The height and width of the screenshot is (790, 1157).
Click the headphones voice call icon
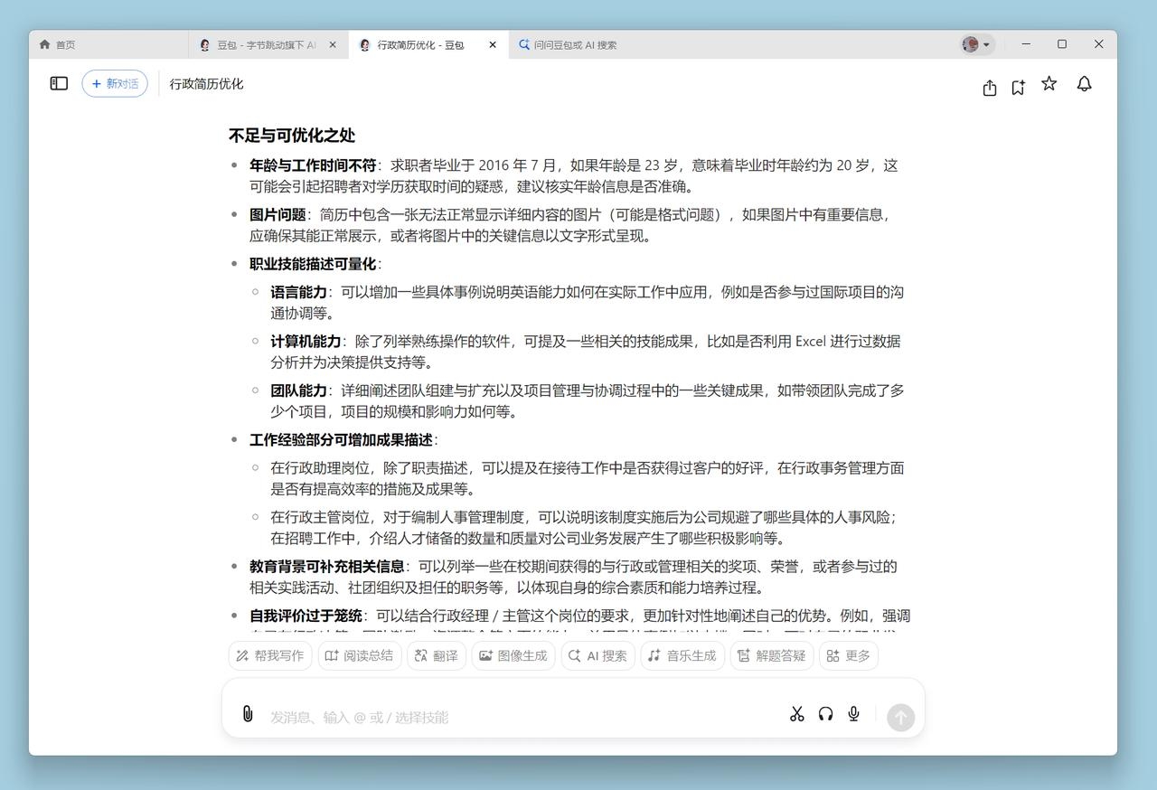825,714
